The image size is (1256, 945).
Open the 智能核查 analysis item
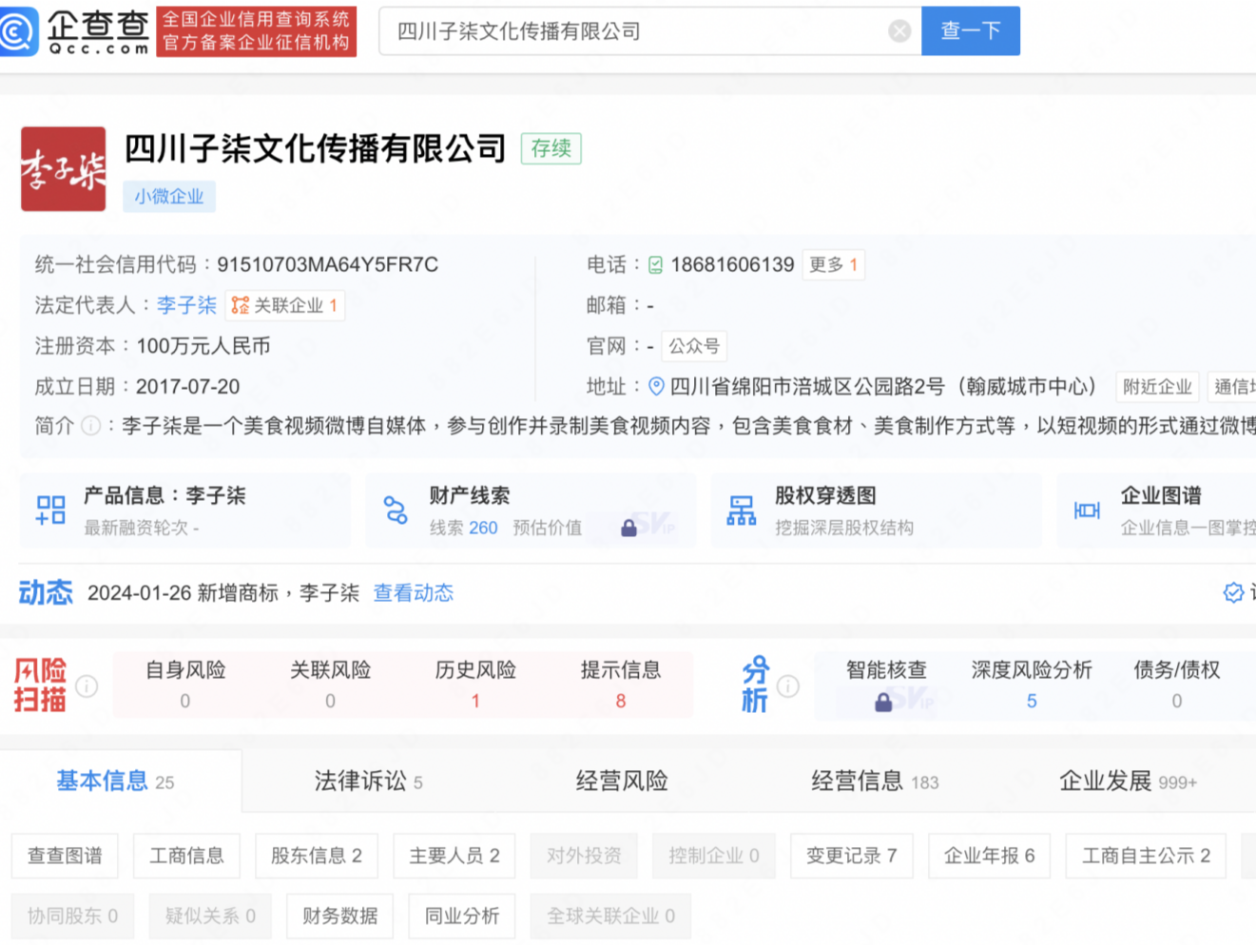[x=886, y=685]
